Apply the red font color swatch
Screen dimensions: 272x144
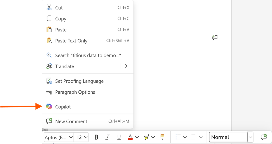click(x=130, y=137)
